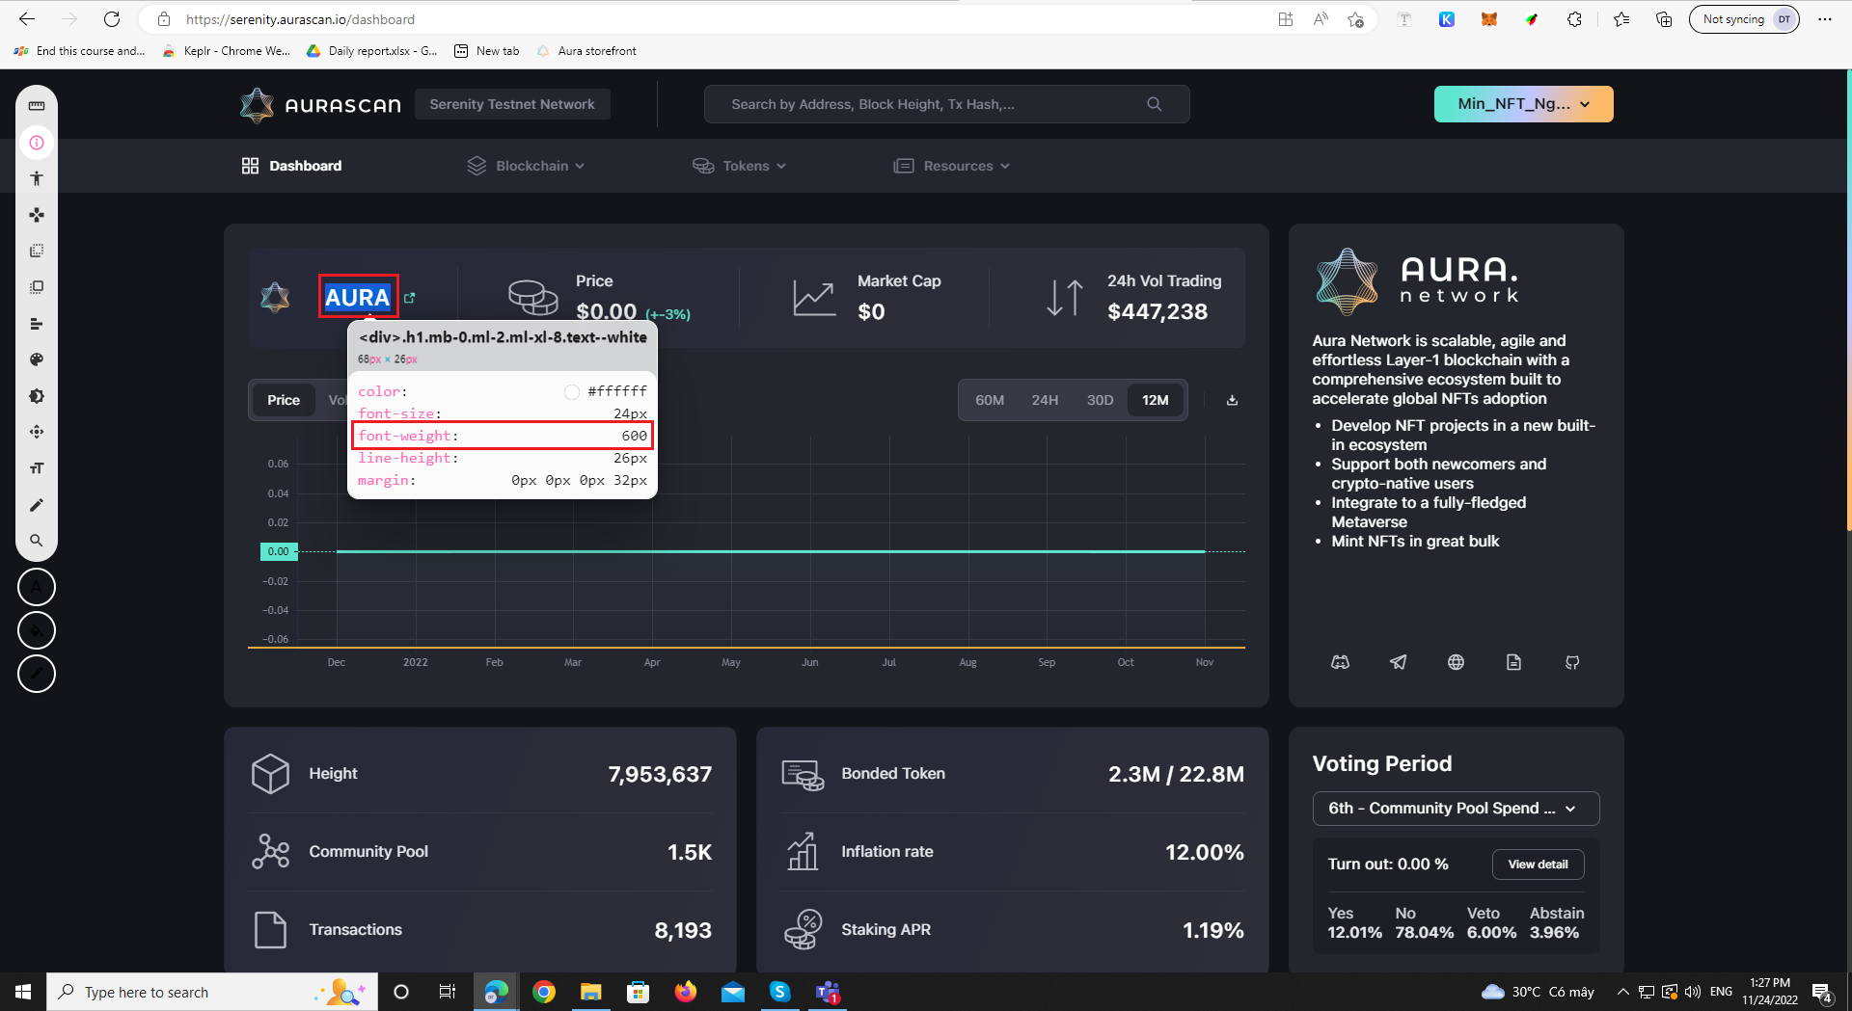Expand the 6th Community Pool Spend proposal selector
Viewport: 1852px width, 1011px height.
pyautogui.click(x=1455, y=809)
